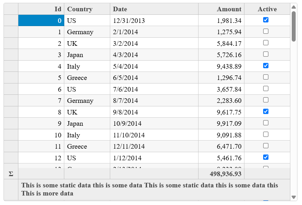Click the Date column header
Viewport: 302px width, 205px height.
(x=154, y=9)
